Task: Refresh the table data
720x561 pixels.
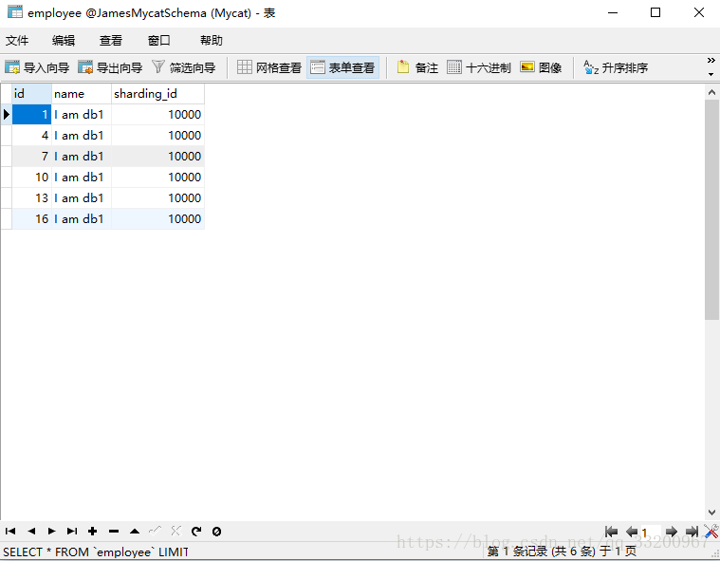Action: click(196, 532)
